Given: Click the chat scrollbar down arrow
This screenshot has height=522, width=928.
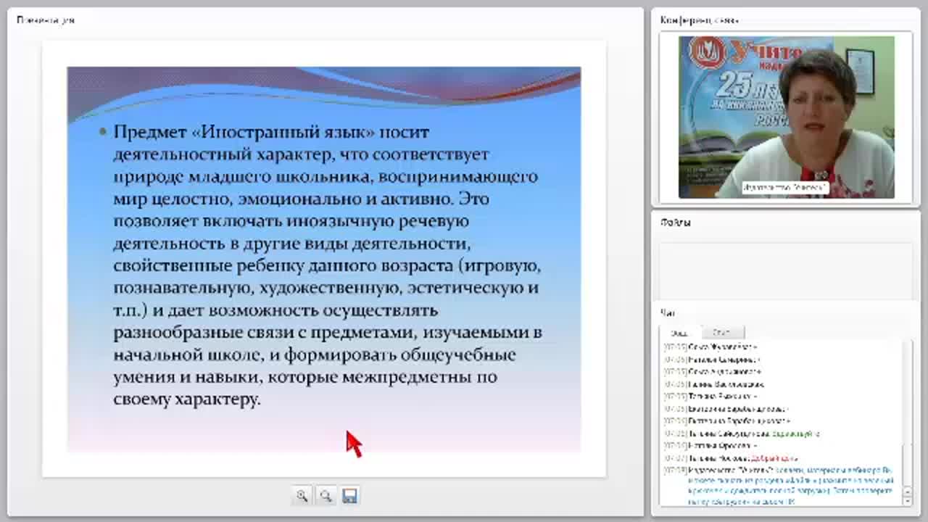Looking at the screenshot, I should 908,500.
